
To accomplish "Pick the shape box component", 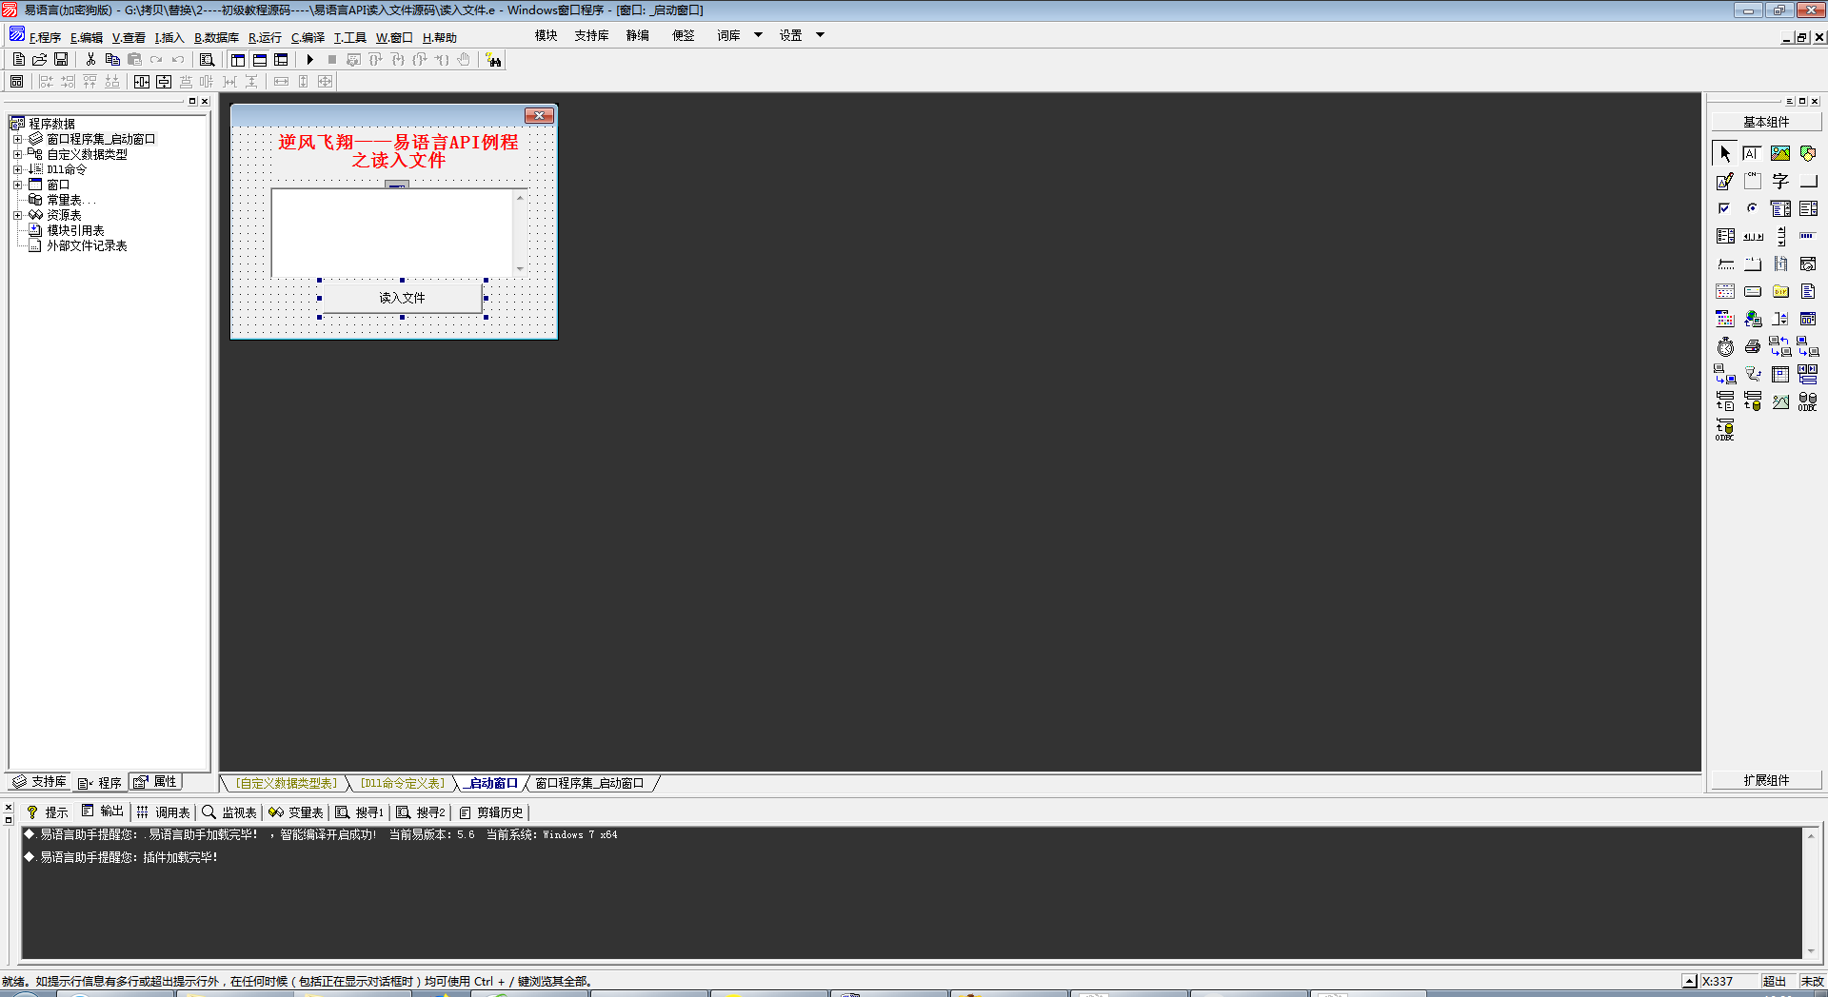I will [1808, 153].
